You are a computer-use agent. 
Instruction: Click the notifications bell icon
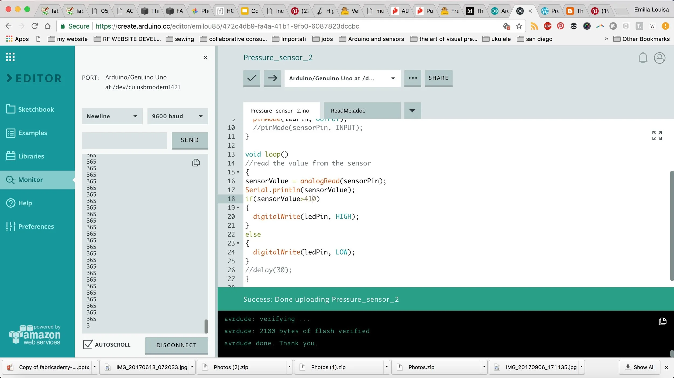tap(643, 58)
